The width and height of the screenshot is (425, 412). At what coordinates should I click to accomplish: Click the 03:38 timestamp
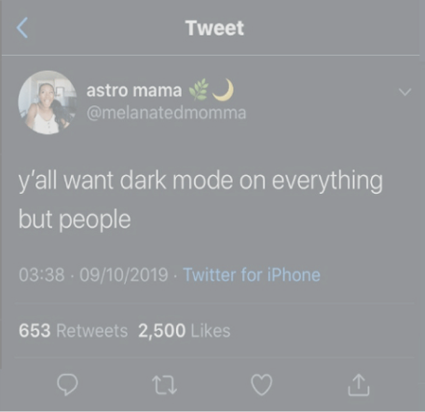[x=42, y=275]
